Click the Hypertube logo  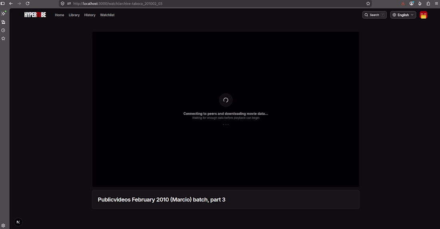pos(35,15)
